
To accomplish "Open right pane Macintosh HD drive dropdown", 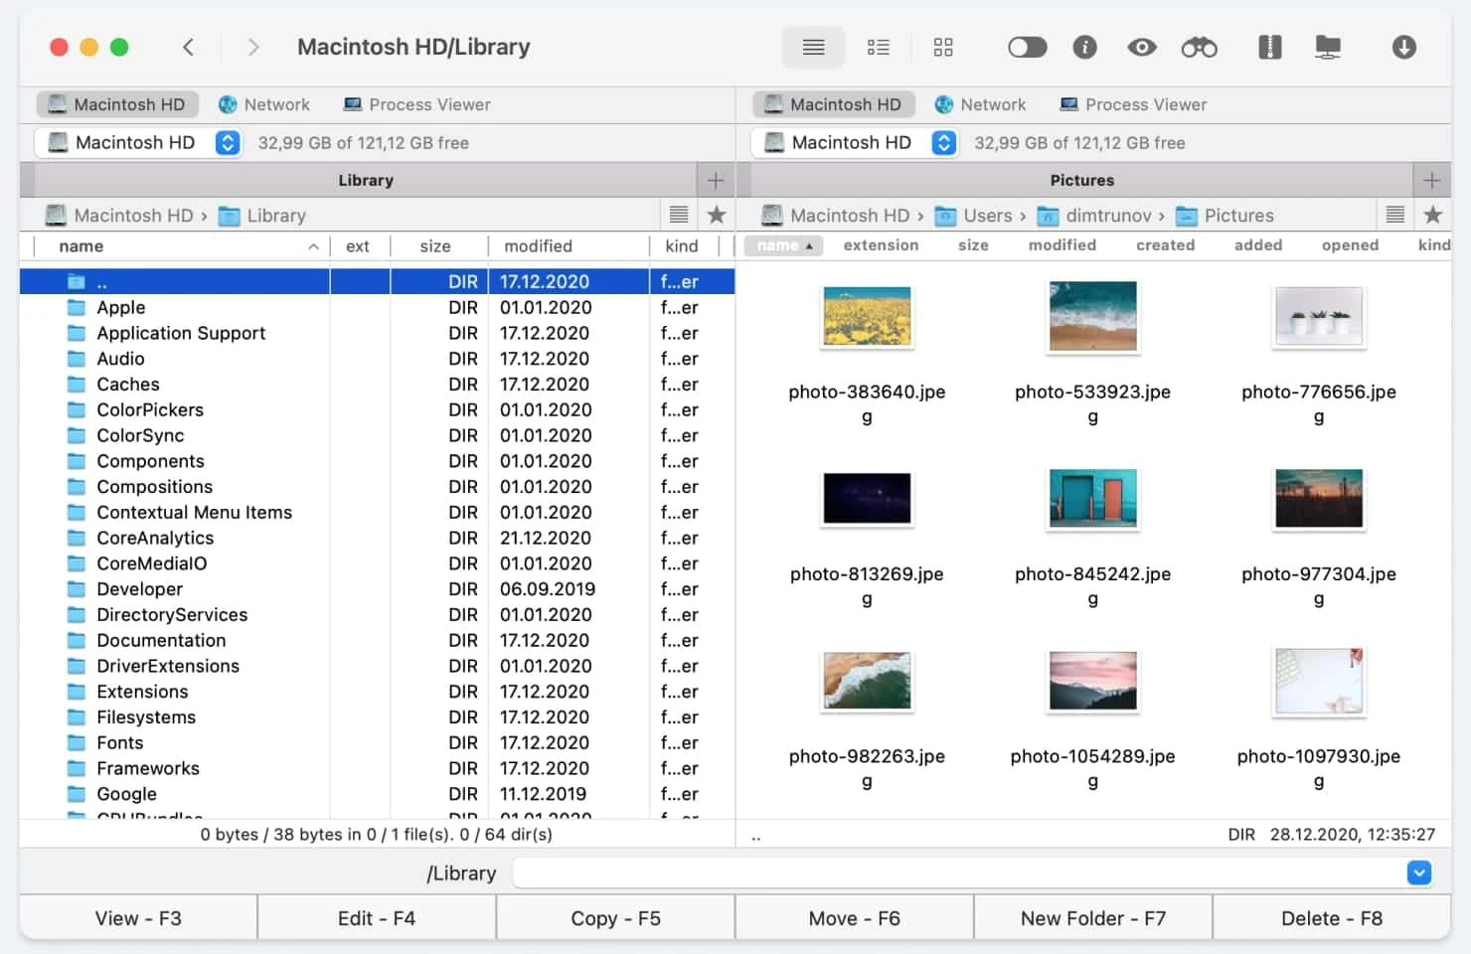I will pyautogui.click(x=943, y=143).
